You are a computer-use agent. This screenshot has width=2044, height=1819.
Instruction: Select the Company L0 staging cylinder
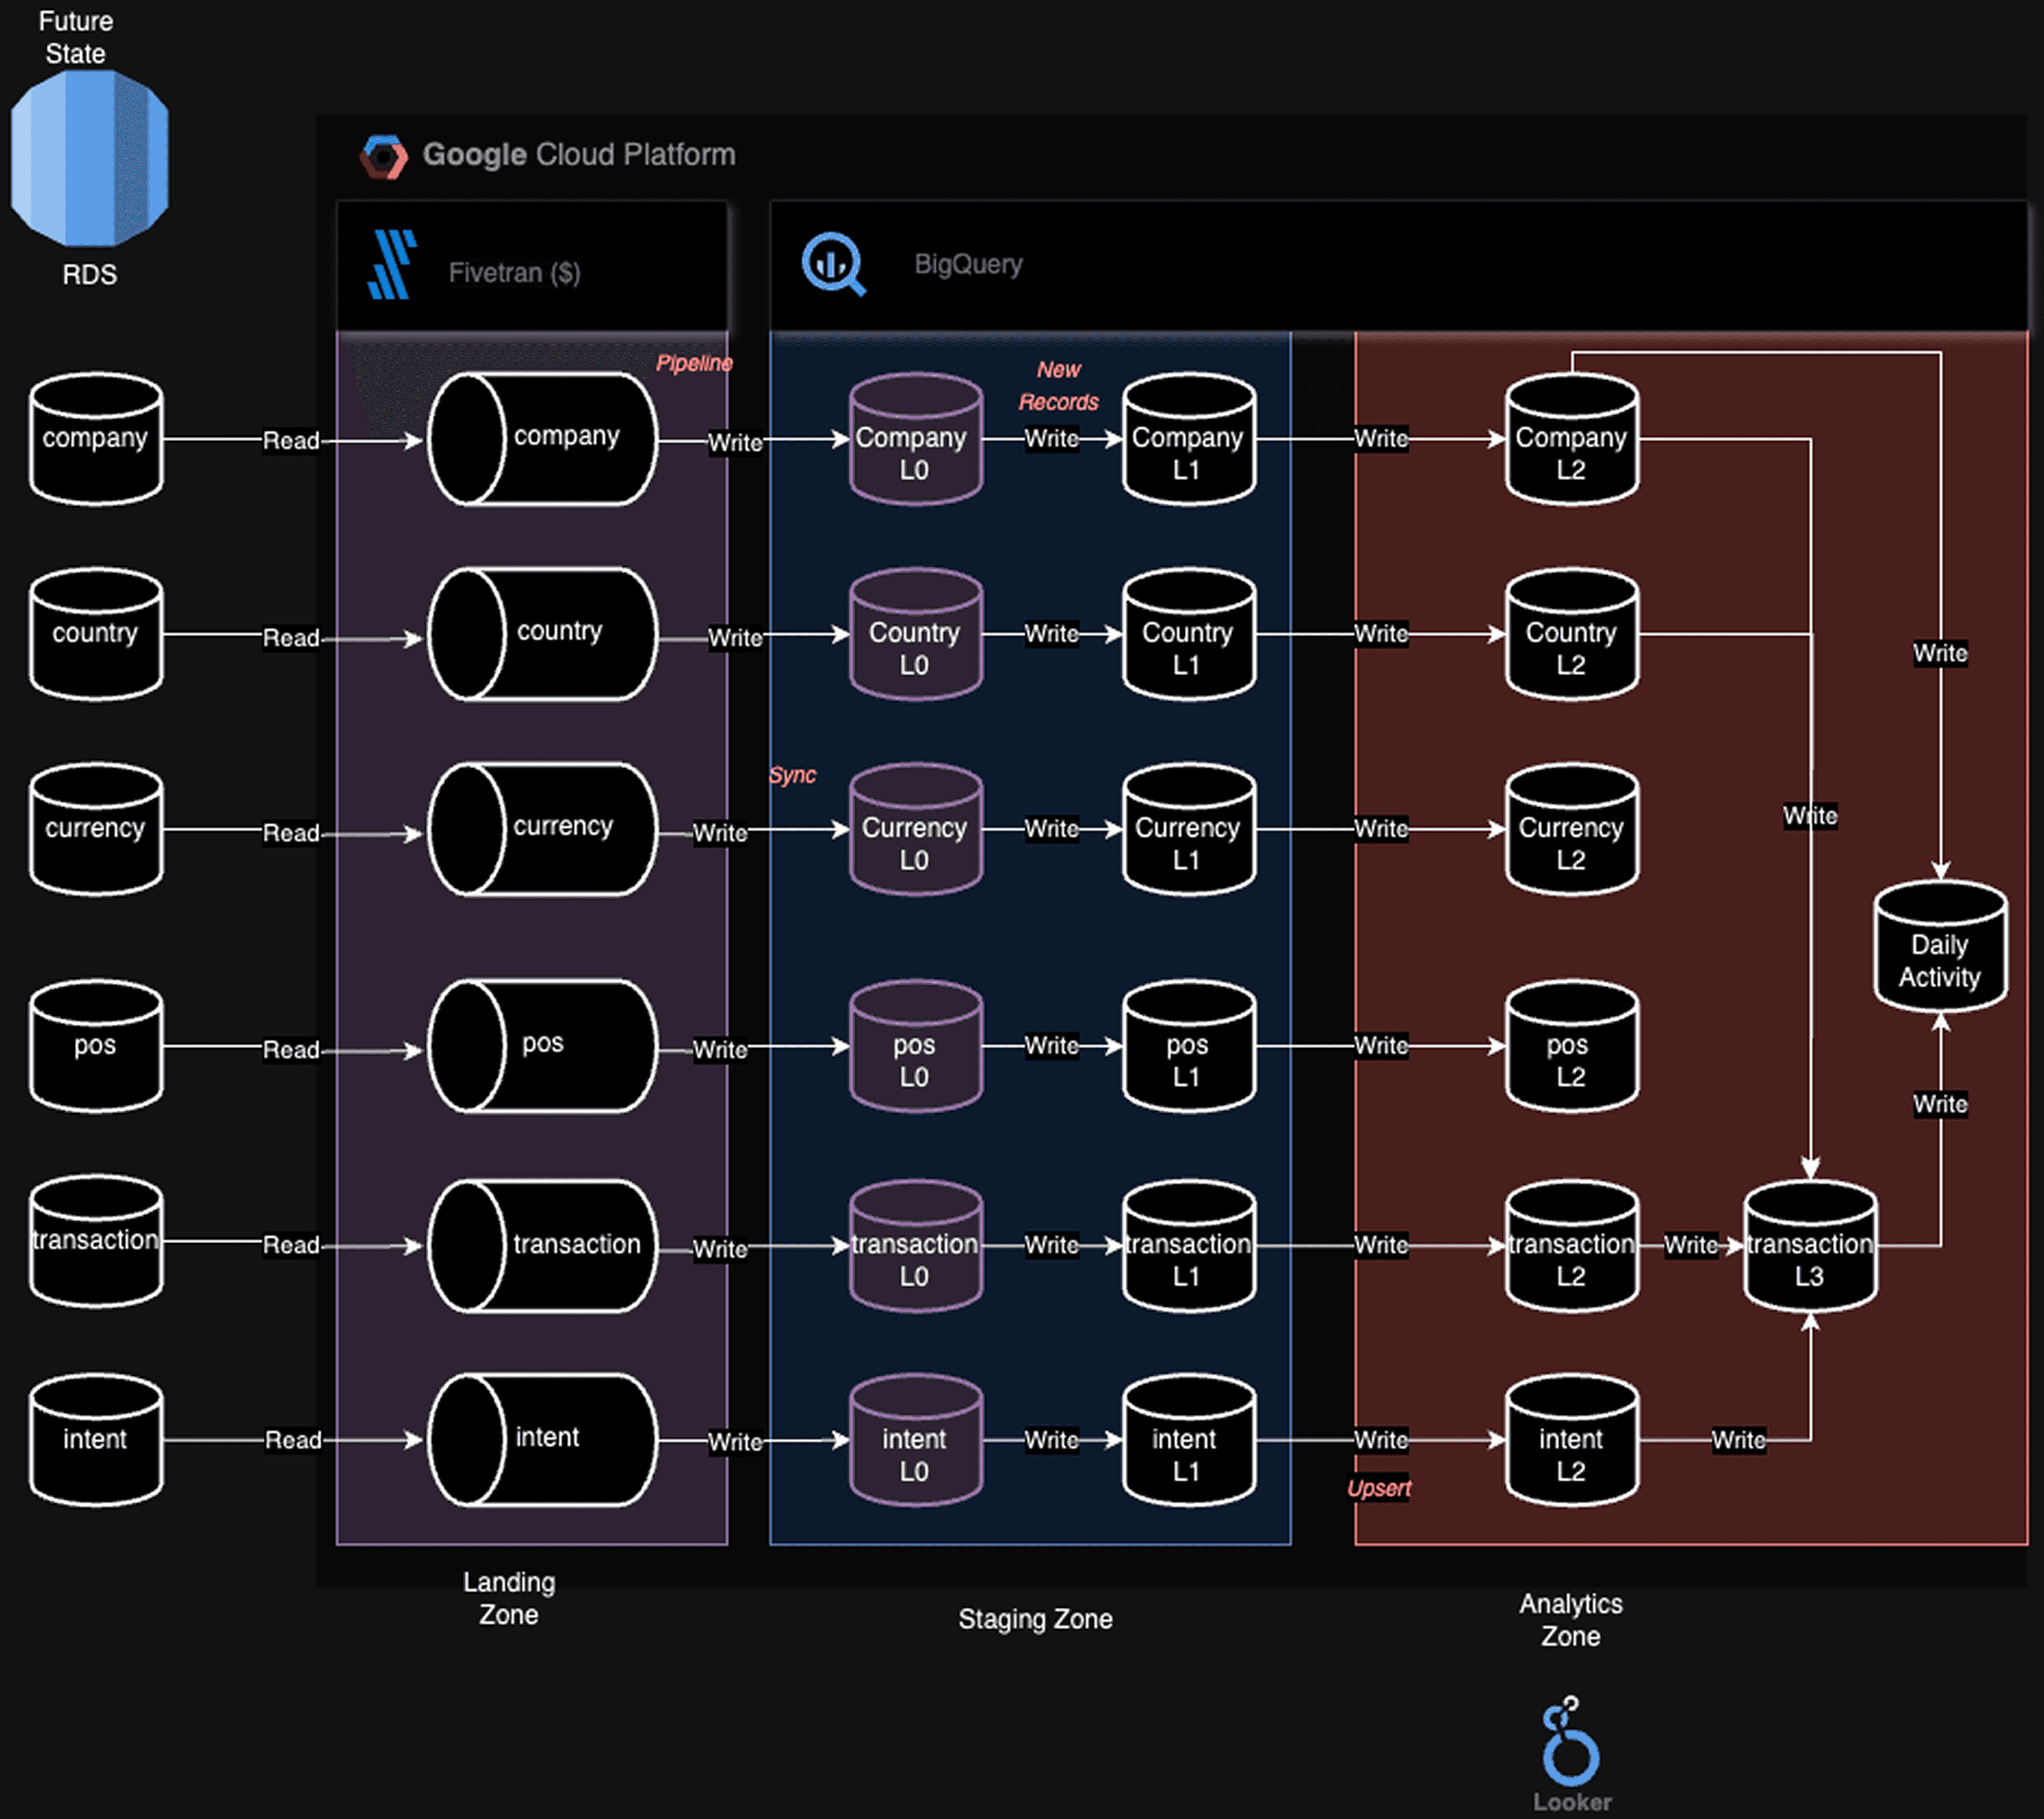[915, 441]
